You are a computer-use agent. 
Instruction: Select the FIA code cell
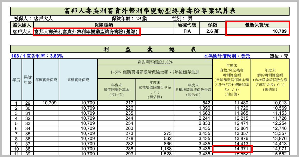point(187,31)
